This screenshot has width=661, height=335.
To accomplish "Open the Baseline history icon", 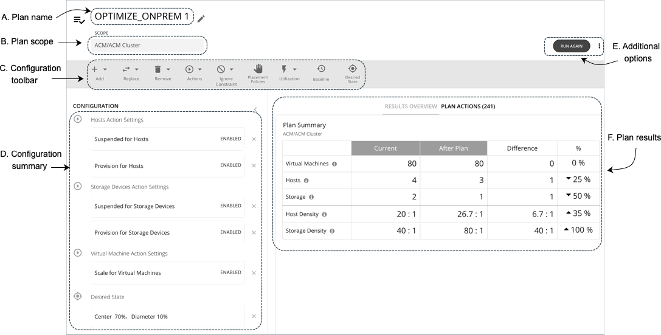I will pyautogui.click(x=321, y=69).
